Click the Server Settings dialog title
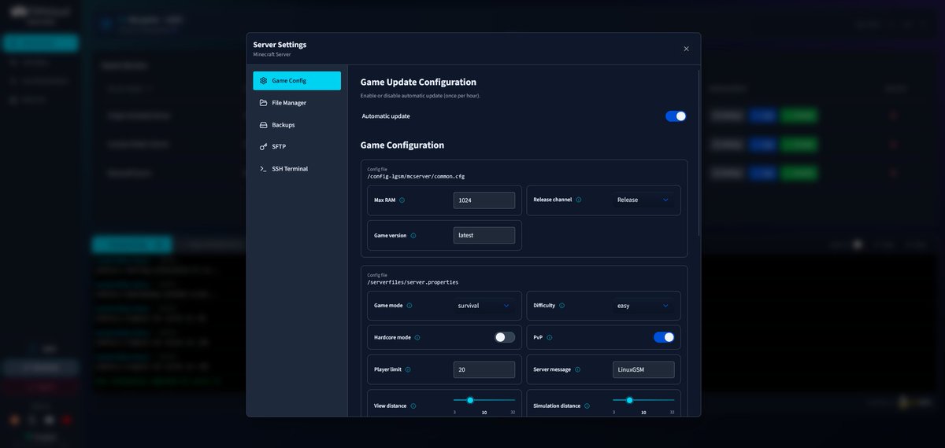 [x=280, y=45]
